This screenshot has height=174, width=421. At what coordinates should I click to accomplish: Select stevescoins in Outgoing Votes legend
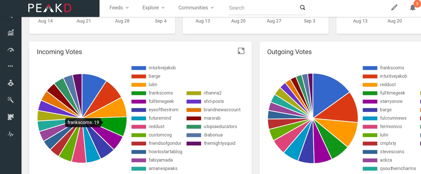tap(392, 152)
